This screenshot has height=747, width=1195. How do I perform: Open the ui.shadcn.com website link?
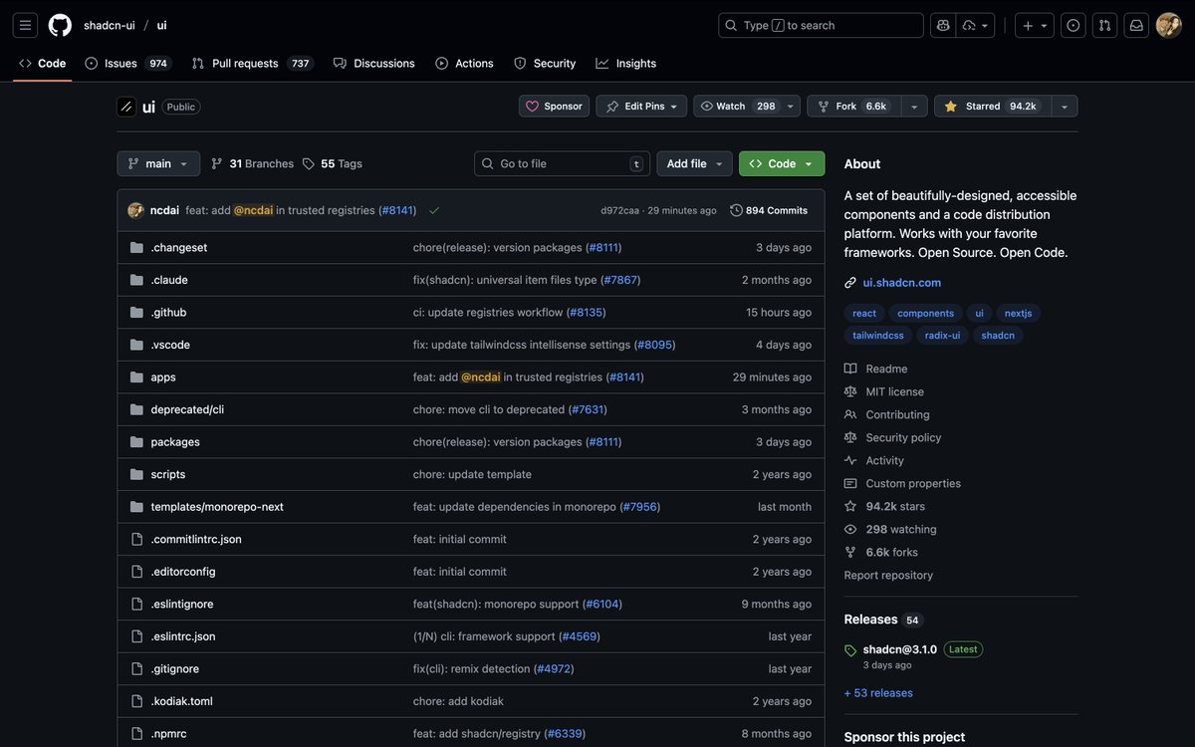click(x=902, y=283)
